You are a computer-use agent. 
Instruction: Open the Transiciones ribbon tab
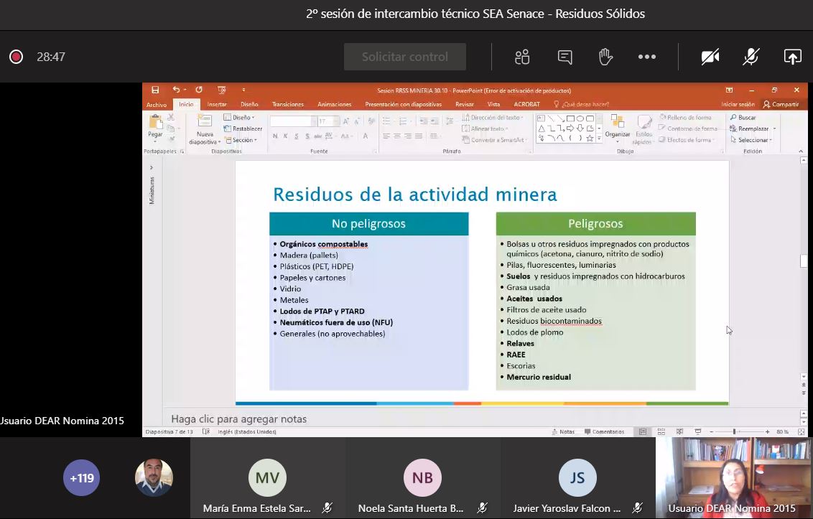287,104
